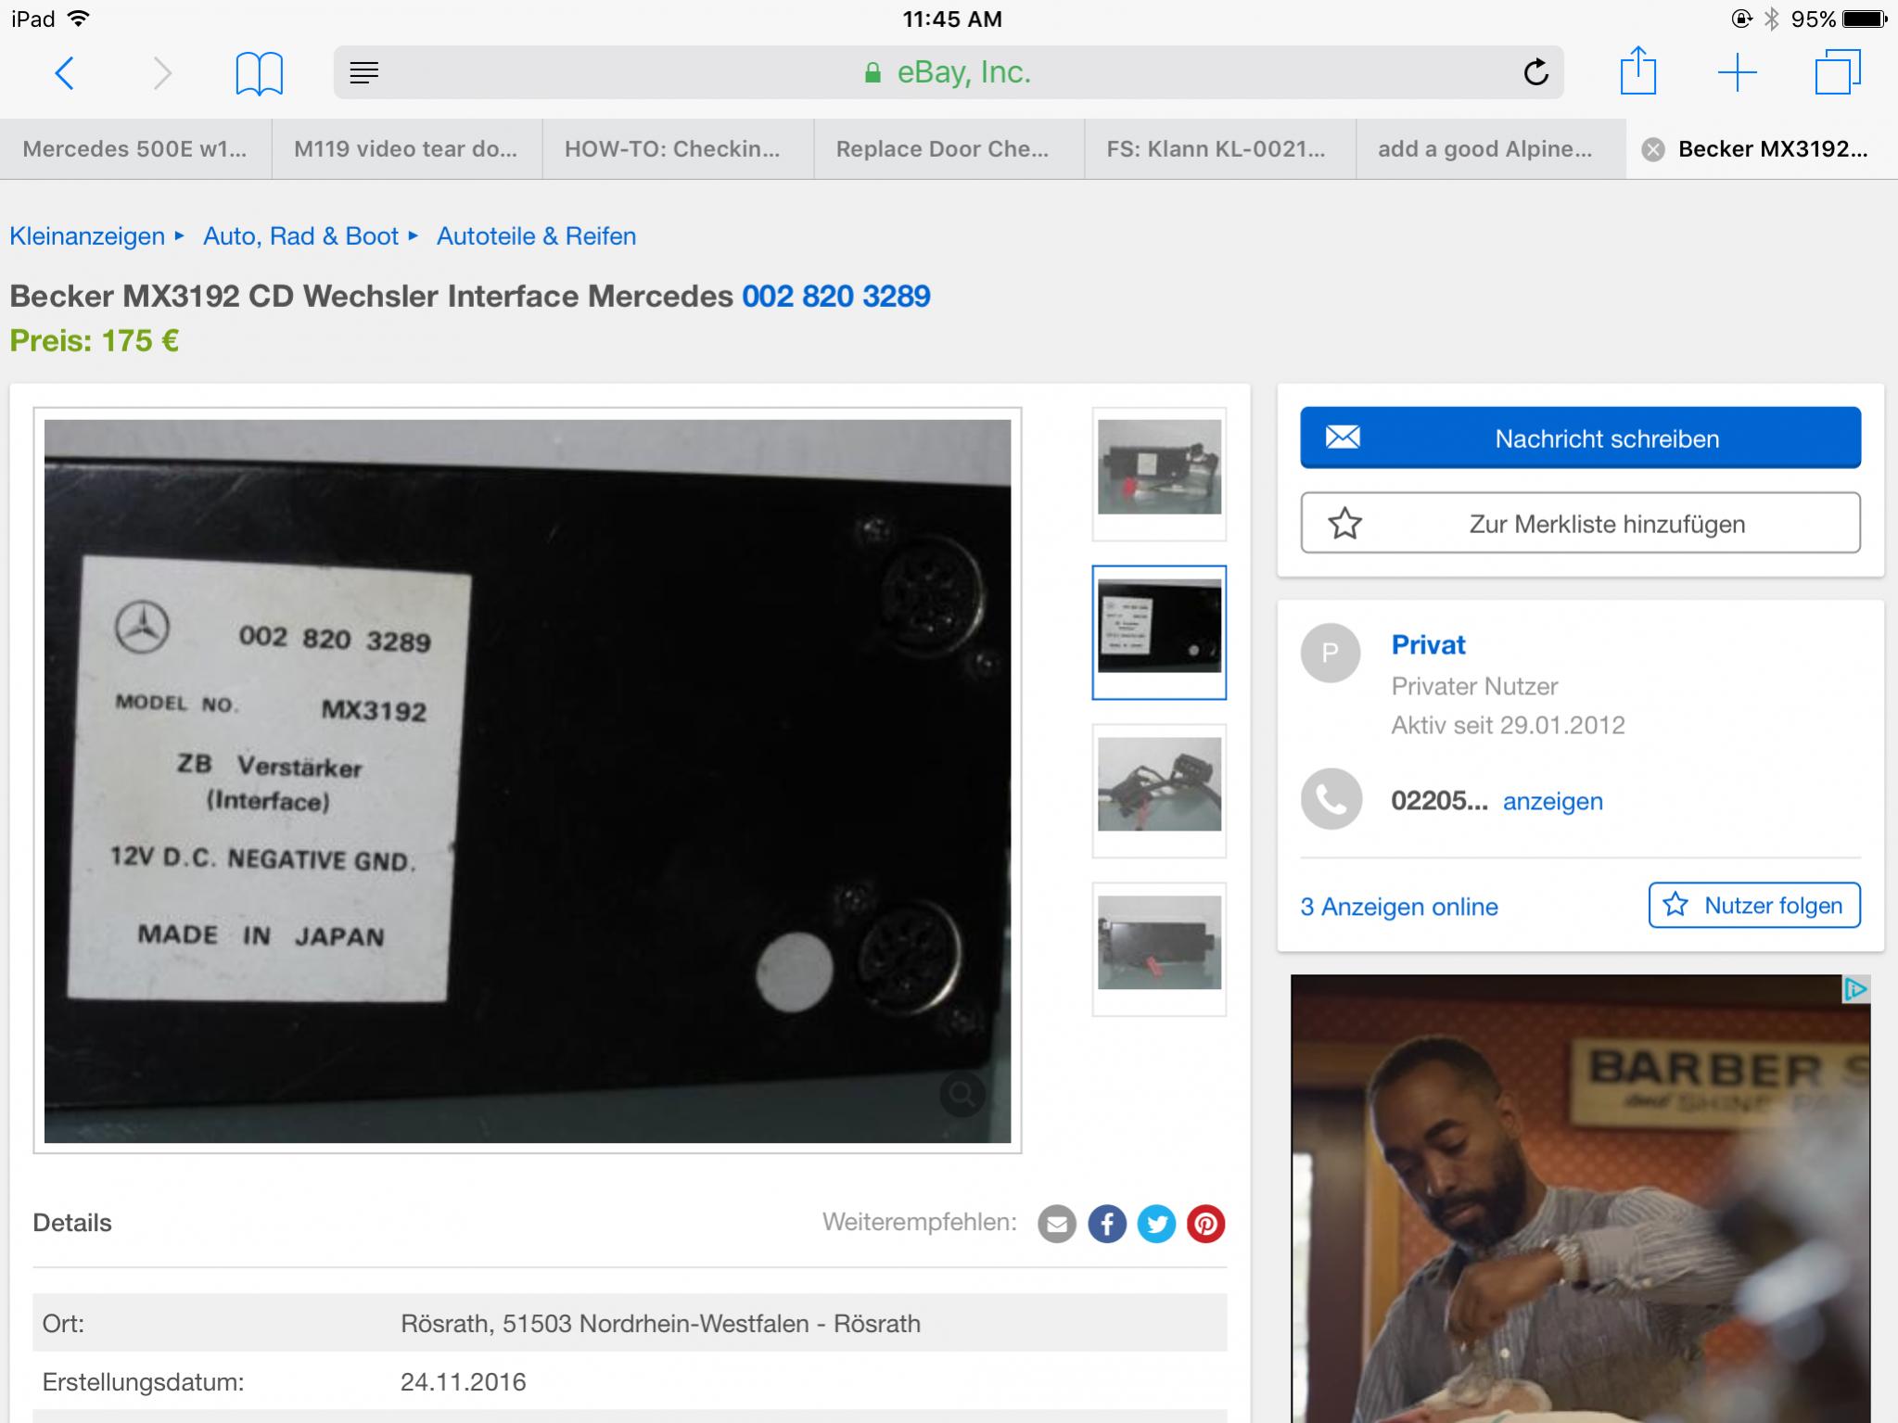
Task: Open Autoteile & Reifen breadcrumb
Action: tap(536, 236)
